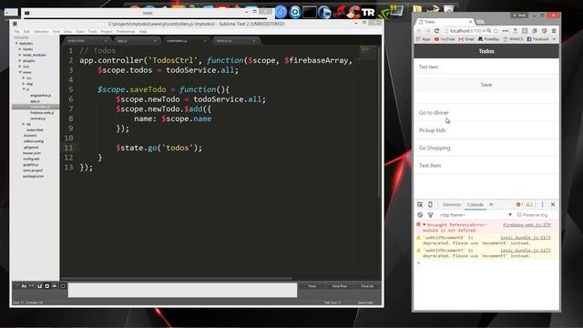Click the Test Item text input field
This screenshot has width=583, height=328.
[486, 67]
